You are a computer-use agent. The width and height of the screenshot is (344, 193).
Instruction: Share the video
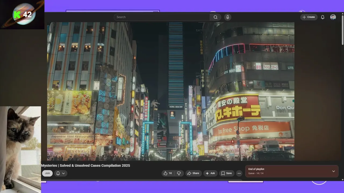[193, 173]
